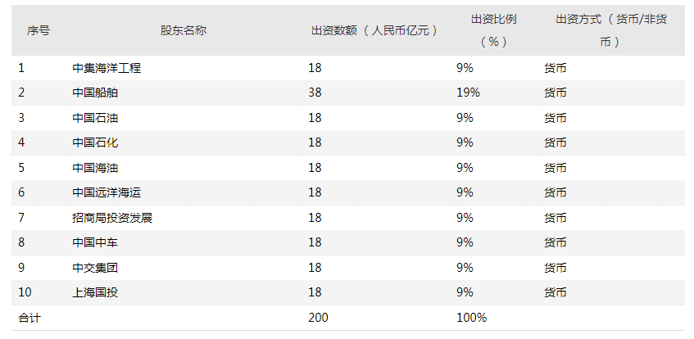Click the 中集海洋工程 shareholder cell
The image size is (694, 339).
(x=107, y=68)
